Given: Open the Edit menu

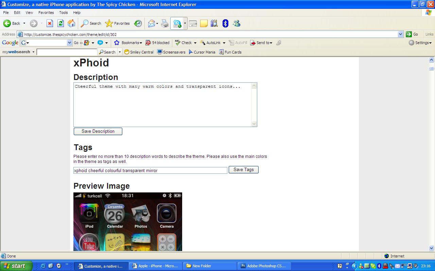Looking at the screenshot, I should pyautogui.click(x=17, y=13).
